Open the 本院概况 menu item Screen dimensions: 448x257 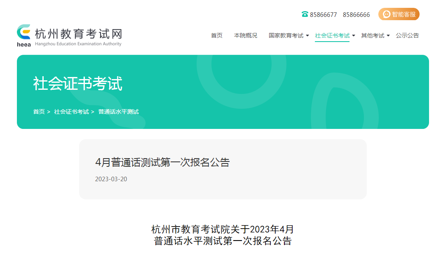[x=245, y=35]
